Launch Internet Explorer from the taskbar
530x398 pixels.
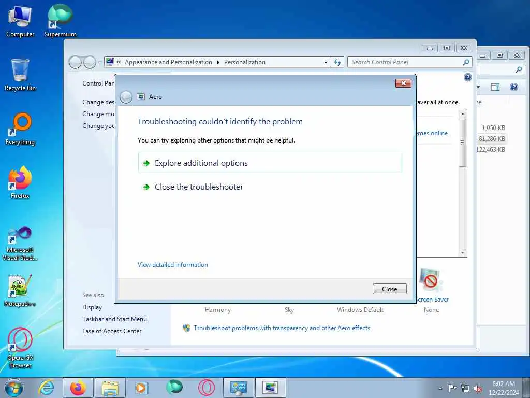coord(46,388)
